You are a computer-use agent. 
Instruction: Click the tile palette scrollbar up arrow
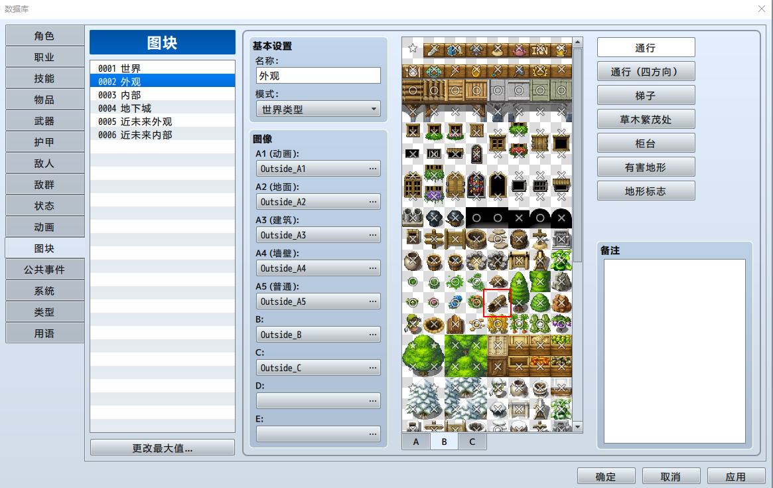578,42
